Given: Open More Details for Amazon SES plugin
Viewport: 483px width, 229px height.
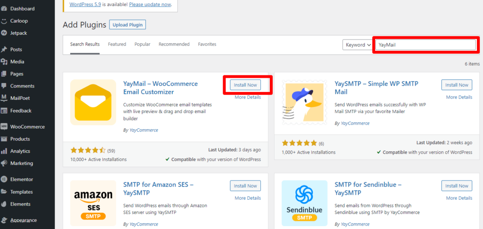Looking at the screenshot, I should click(x=248, y=198).
